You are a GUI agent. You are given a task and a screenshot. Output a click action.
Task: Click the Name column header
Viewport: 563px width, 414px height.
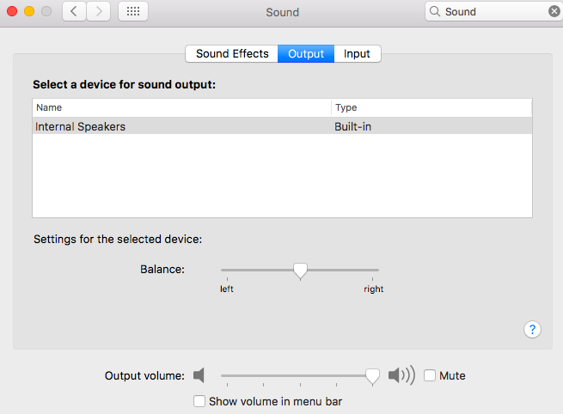(x=181, y=107)
